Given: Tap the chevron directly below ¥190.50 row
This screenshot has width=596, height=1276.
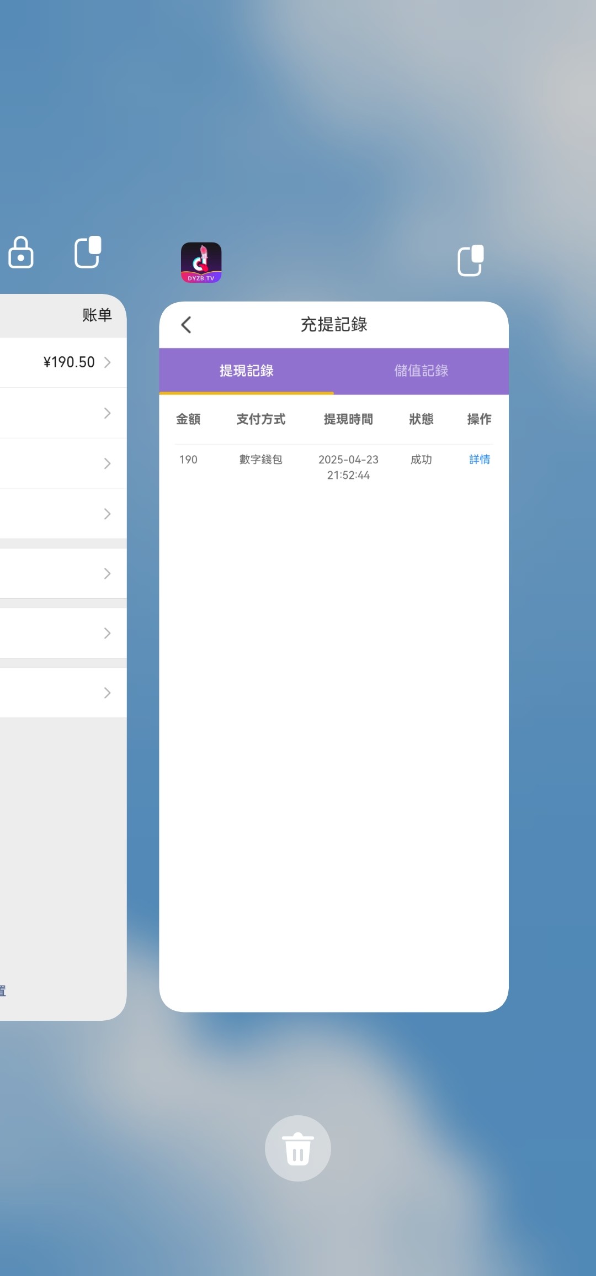Looking at the screenshot, I should coord(108,413).
